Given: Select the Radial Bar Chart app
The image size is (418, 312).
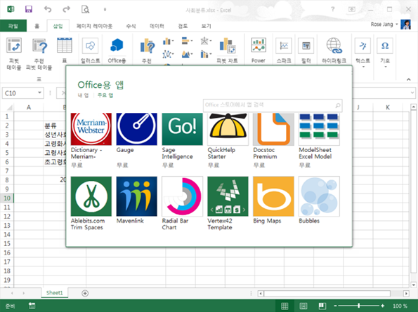Looking at the screenshot, I should (x=182, y=203).
